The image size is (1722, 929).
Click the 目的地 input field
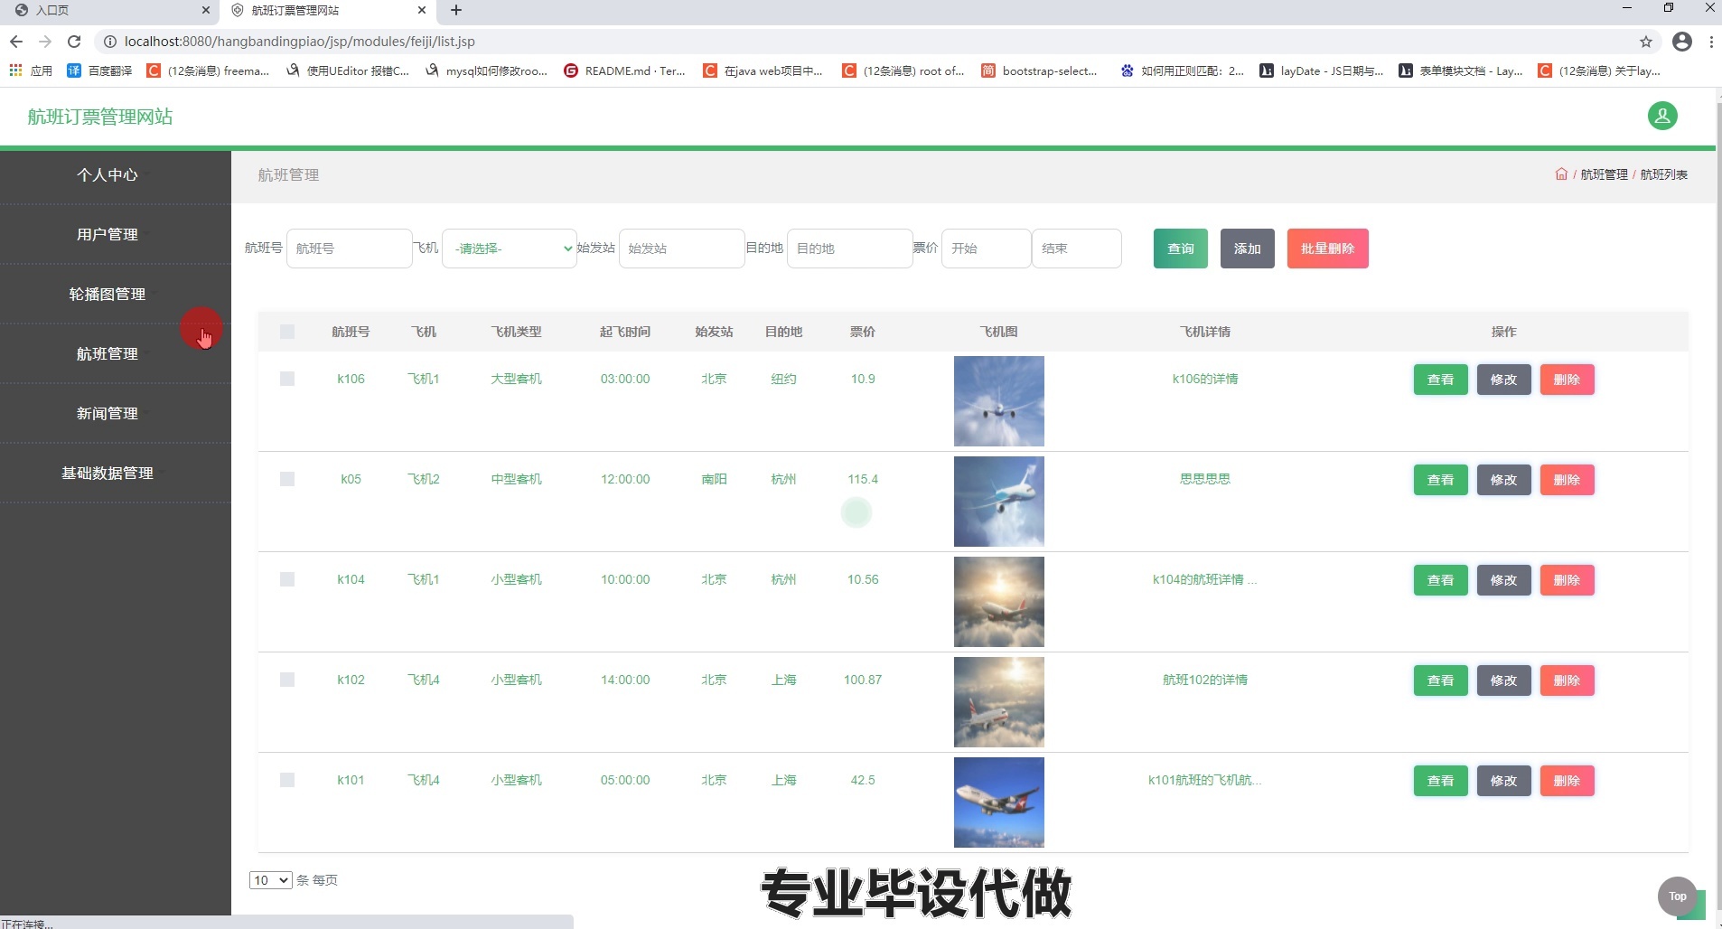coord(850,249)
